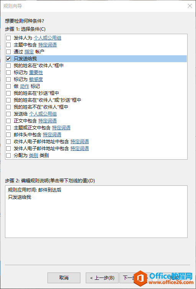The width and height of the screenshot is (196, 289).
Task: Click 特定词语 link after 邮件头中包含
Action: 52,135
